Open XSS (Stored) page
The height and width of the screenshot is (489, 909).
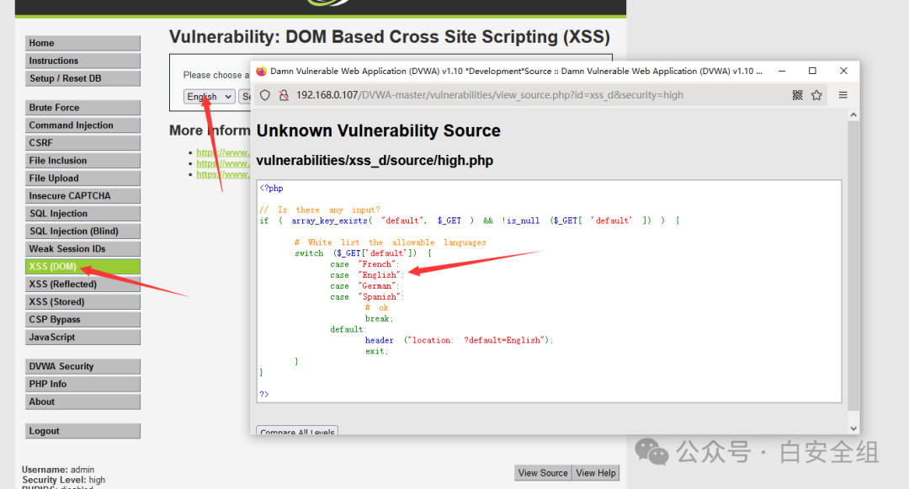[x=82, y=302]
